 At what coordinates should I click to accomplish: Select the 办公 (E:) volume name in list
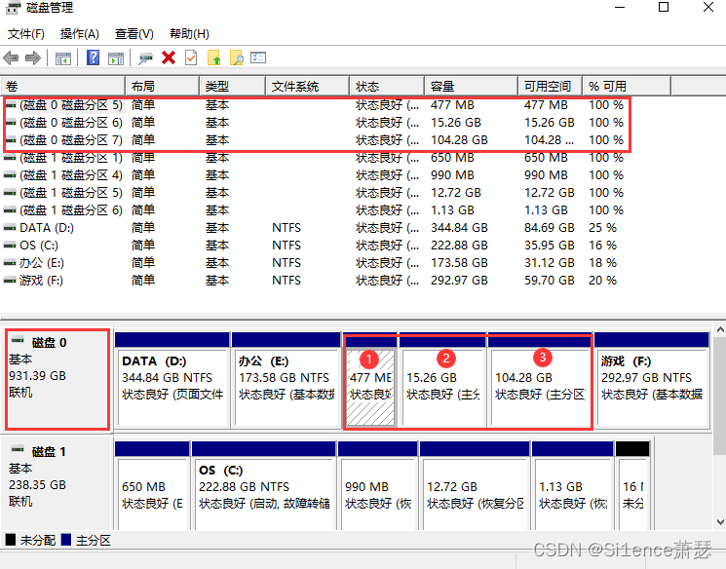(42, 263)
